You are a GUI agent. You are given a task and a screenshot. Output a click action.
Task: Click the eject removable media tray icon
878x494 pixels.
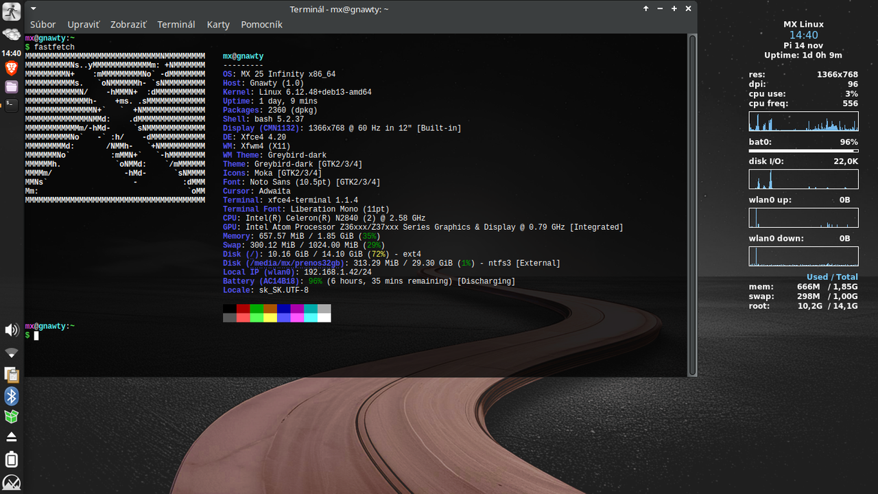(x=12, y=437)
